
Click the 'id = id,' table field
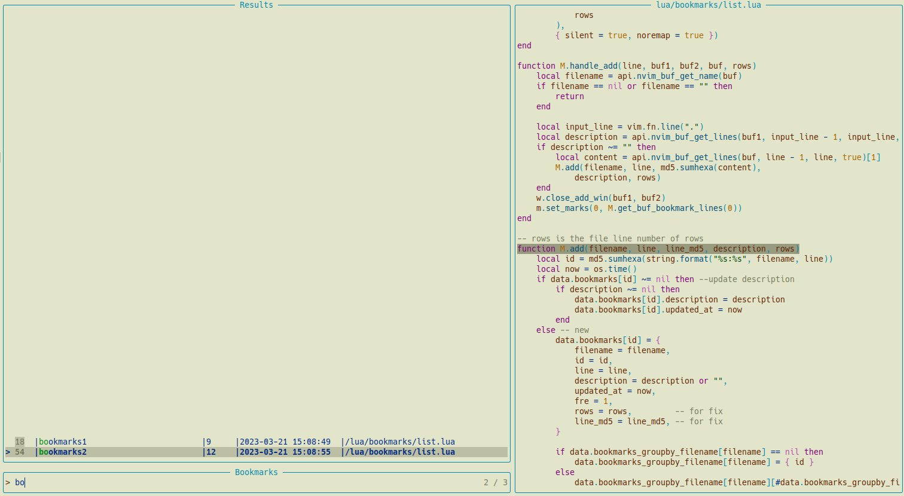click(x=594, y=360)
